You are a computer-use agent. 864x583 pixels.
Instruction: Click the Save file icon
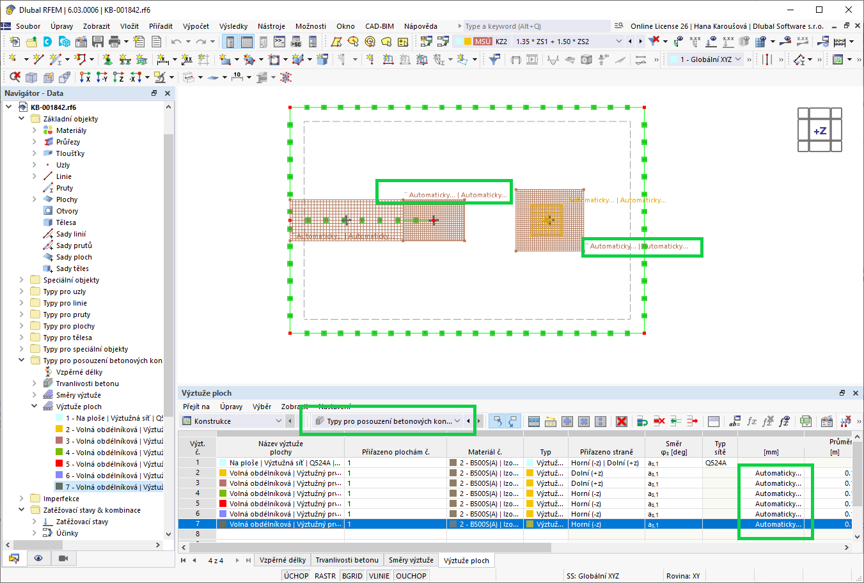(98, 42)
